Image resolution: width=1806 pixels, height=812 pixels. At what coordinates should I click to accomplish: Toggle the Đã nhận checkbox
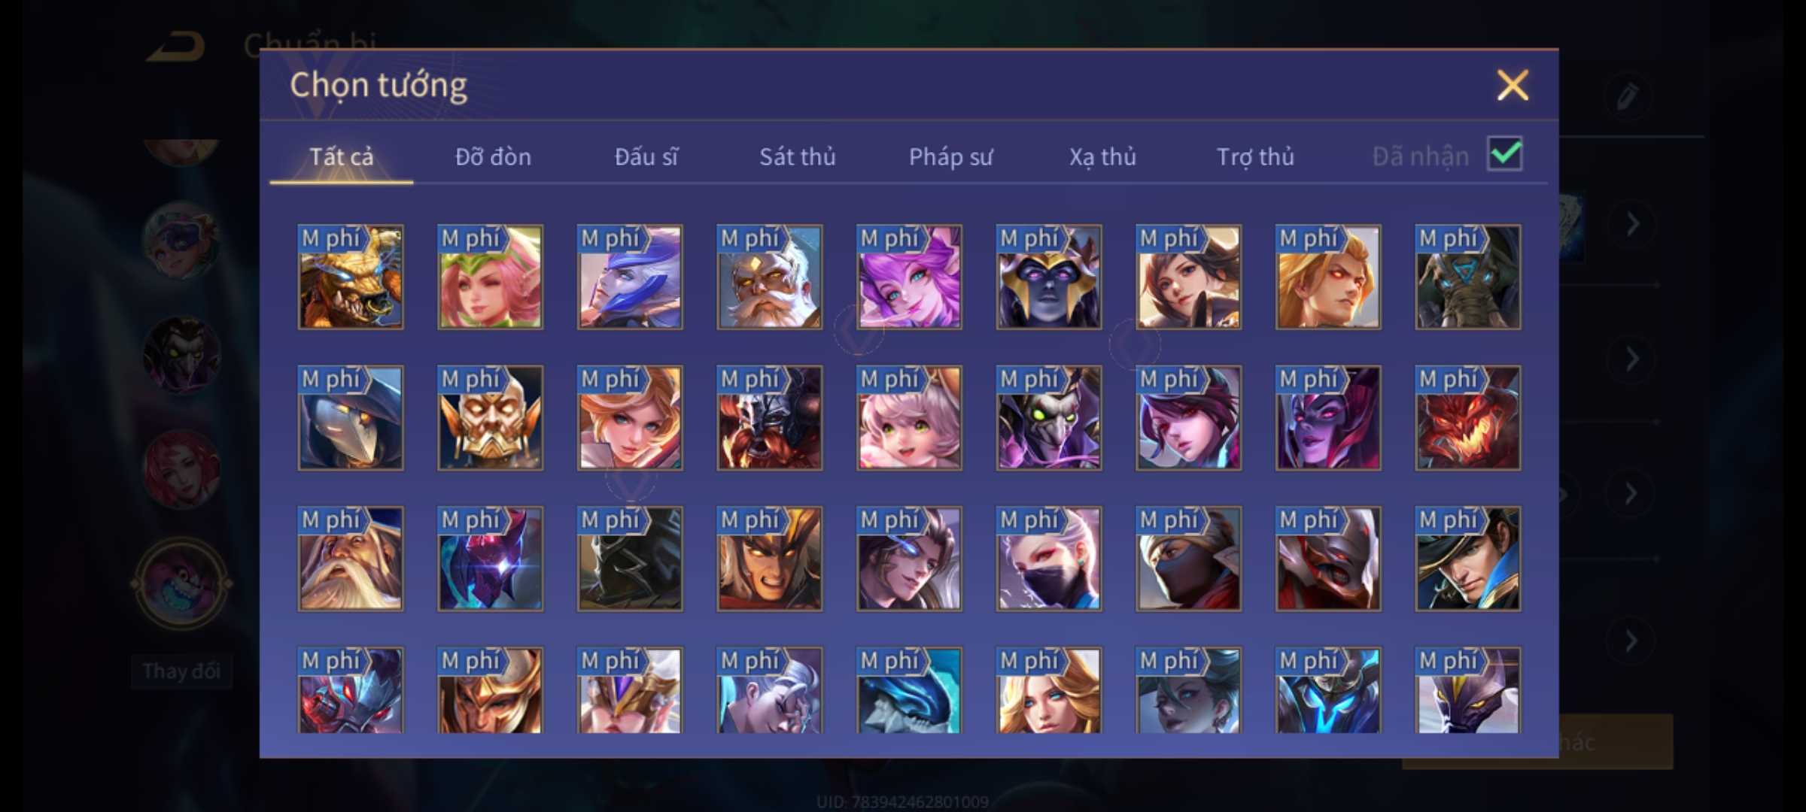coord(1505,154)
